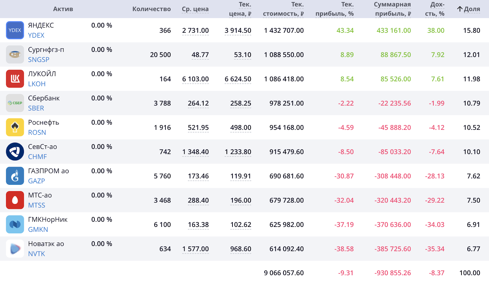Click SBER current price 258.25
The image size is (489, 284).
point(241,104)
